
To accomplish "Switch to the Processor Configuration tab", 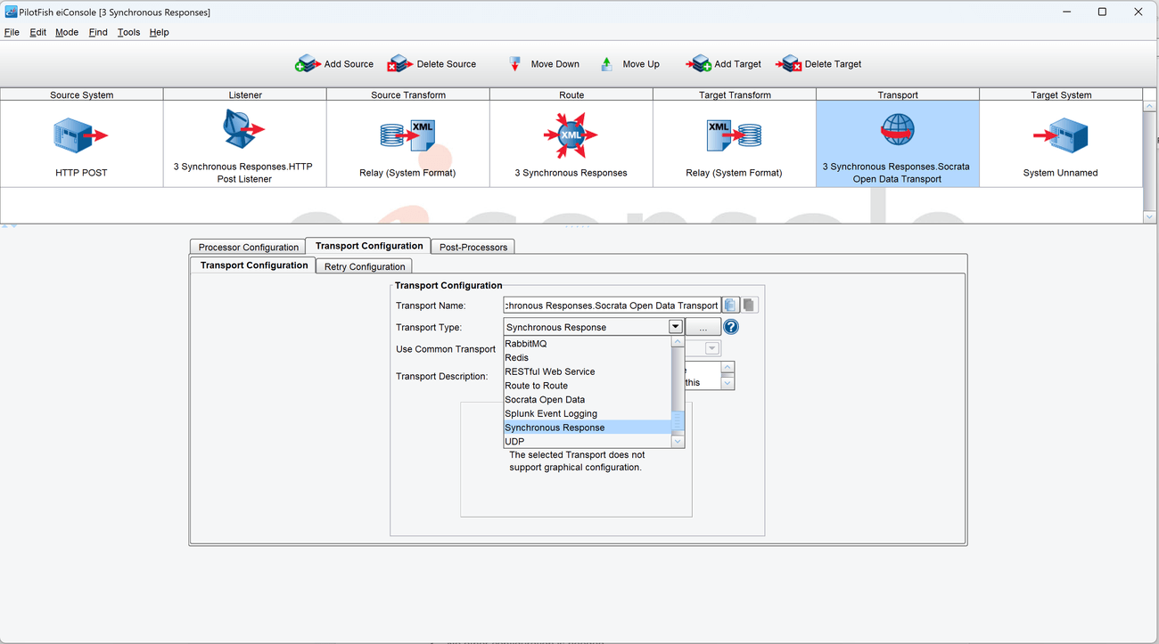I will [x=248, y=247].
